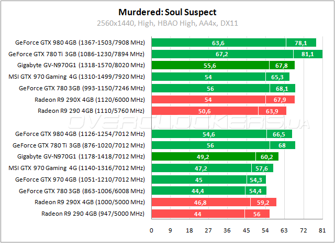Click the 56 value in Radeon R9 290 bar
This screenshot has width=335, height=243.
[257, 214]
